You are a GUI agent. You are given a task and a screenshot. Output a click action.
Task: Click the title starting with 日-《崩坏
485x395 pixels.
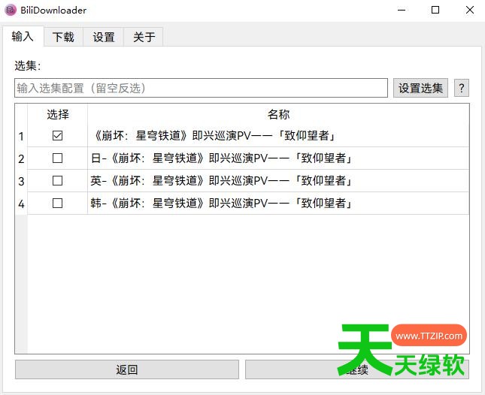coord(222,158)
